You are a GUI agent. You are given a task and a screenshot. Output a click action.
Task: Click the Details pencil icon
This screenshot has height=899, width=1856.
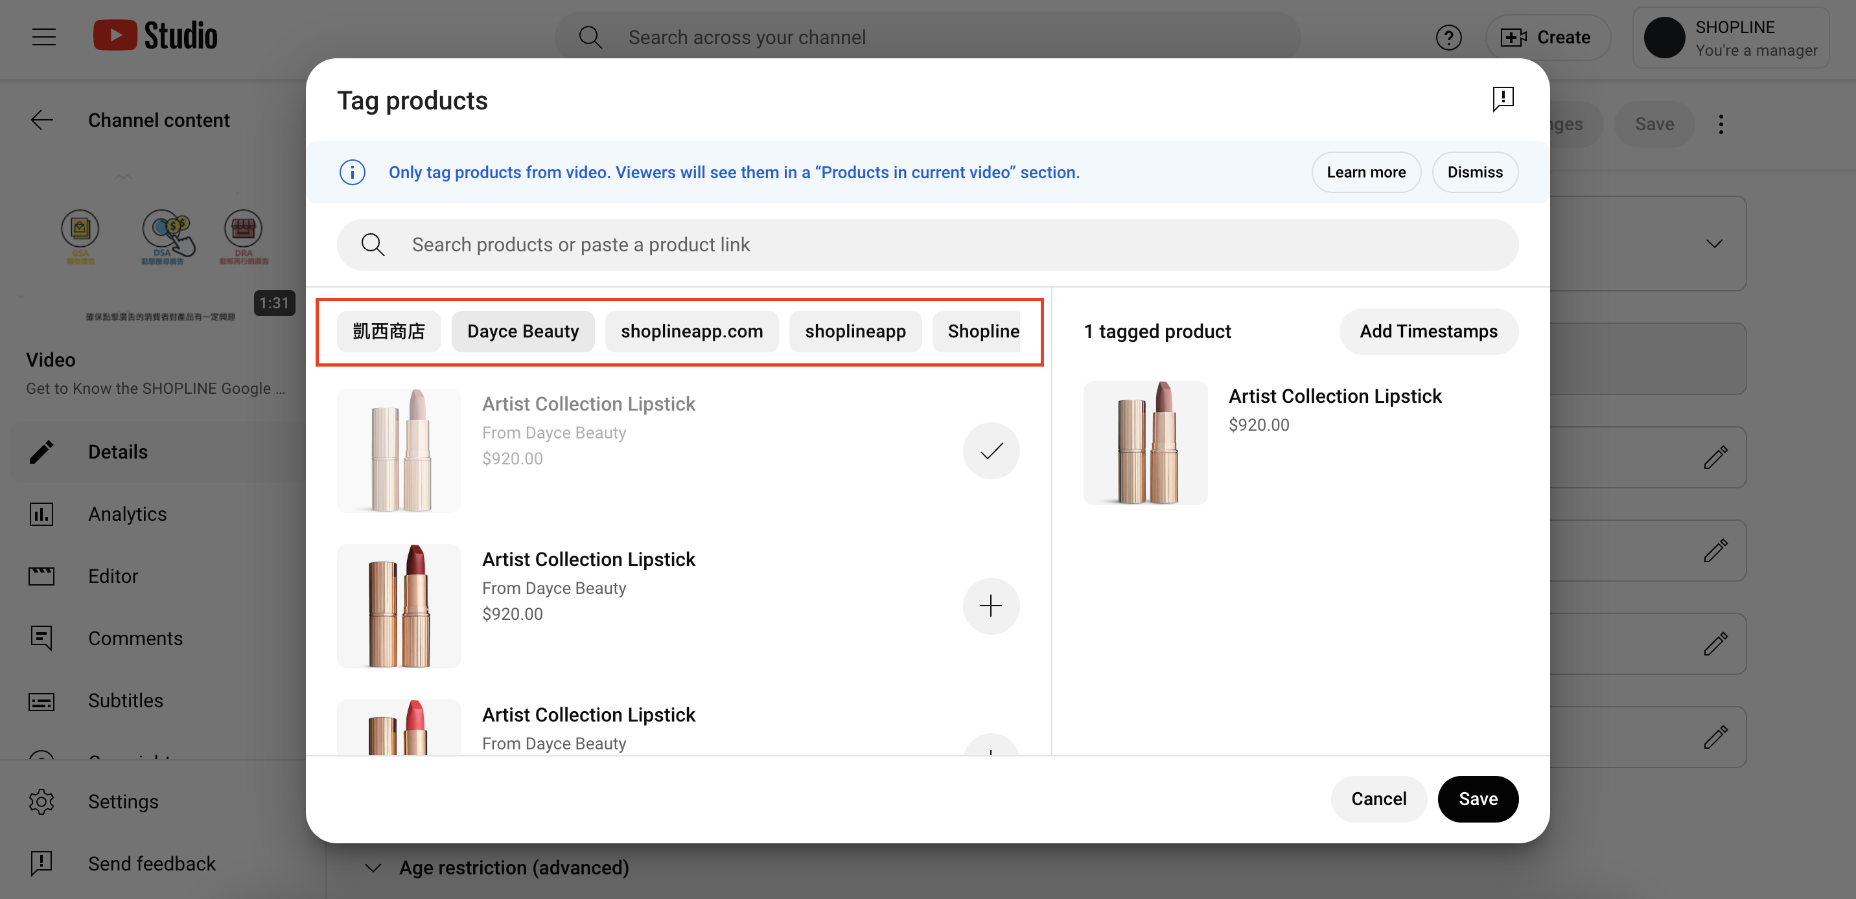pos(41,451)
